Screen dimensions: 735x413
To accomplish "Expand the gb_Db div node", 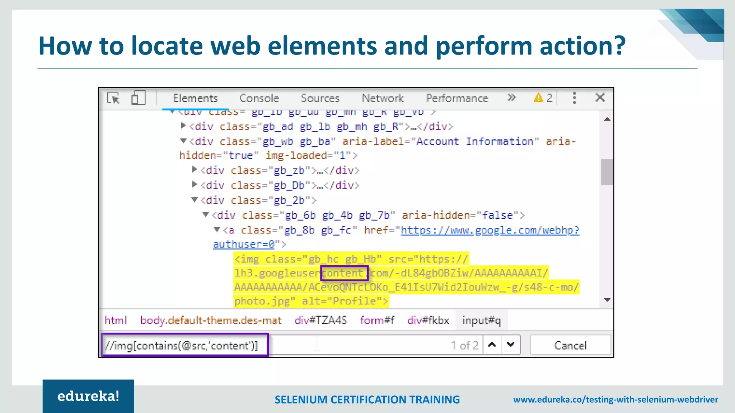I will tap(195, 184).
